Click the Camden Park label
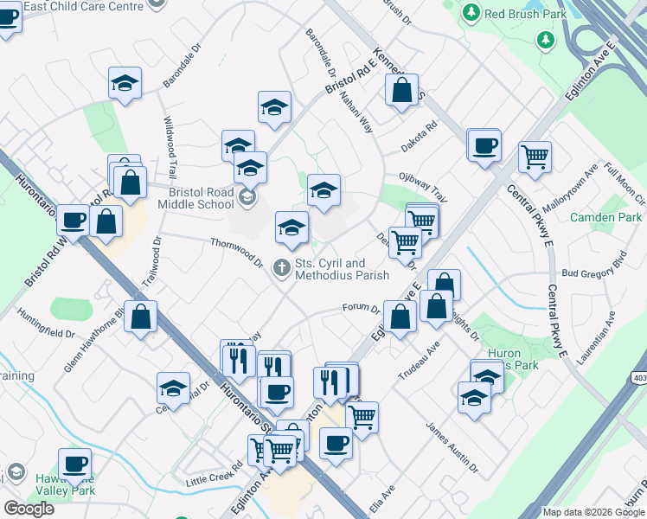This screenshot has height=519, width=647. [605, 217]
